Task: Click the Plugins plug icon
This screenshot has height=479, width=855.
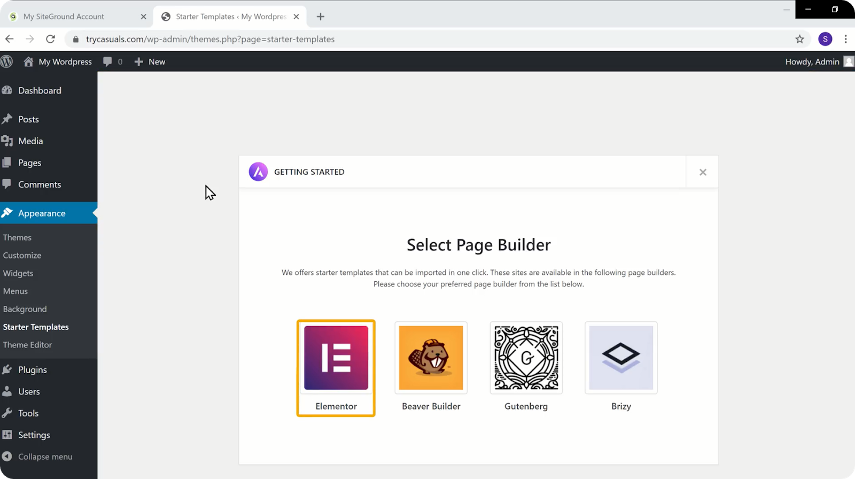Action: pyautogui.click(x=7, y=369)
